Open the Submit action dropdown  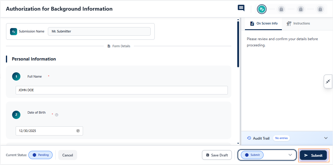(x=267, y=155)
